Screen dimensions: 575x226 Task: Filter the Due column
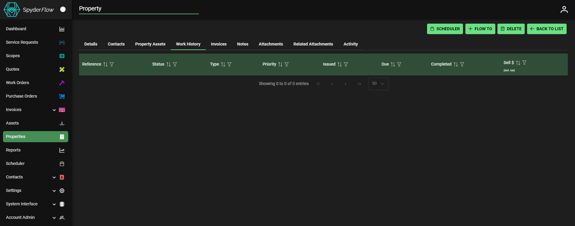[x=399, y=64]
